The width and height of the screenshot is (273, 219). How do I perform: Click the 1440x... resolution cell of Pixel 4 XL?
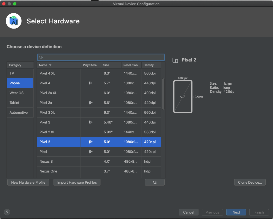[131, 73]
